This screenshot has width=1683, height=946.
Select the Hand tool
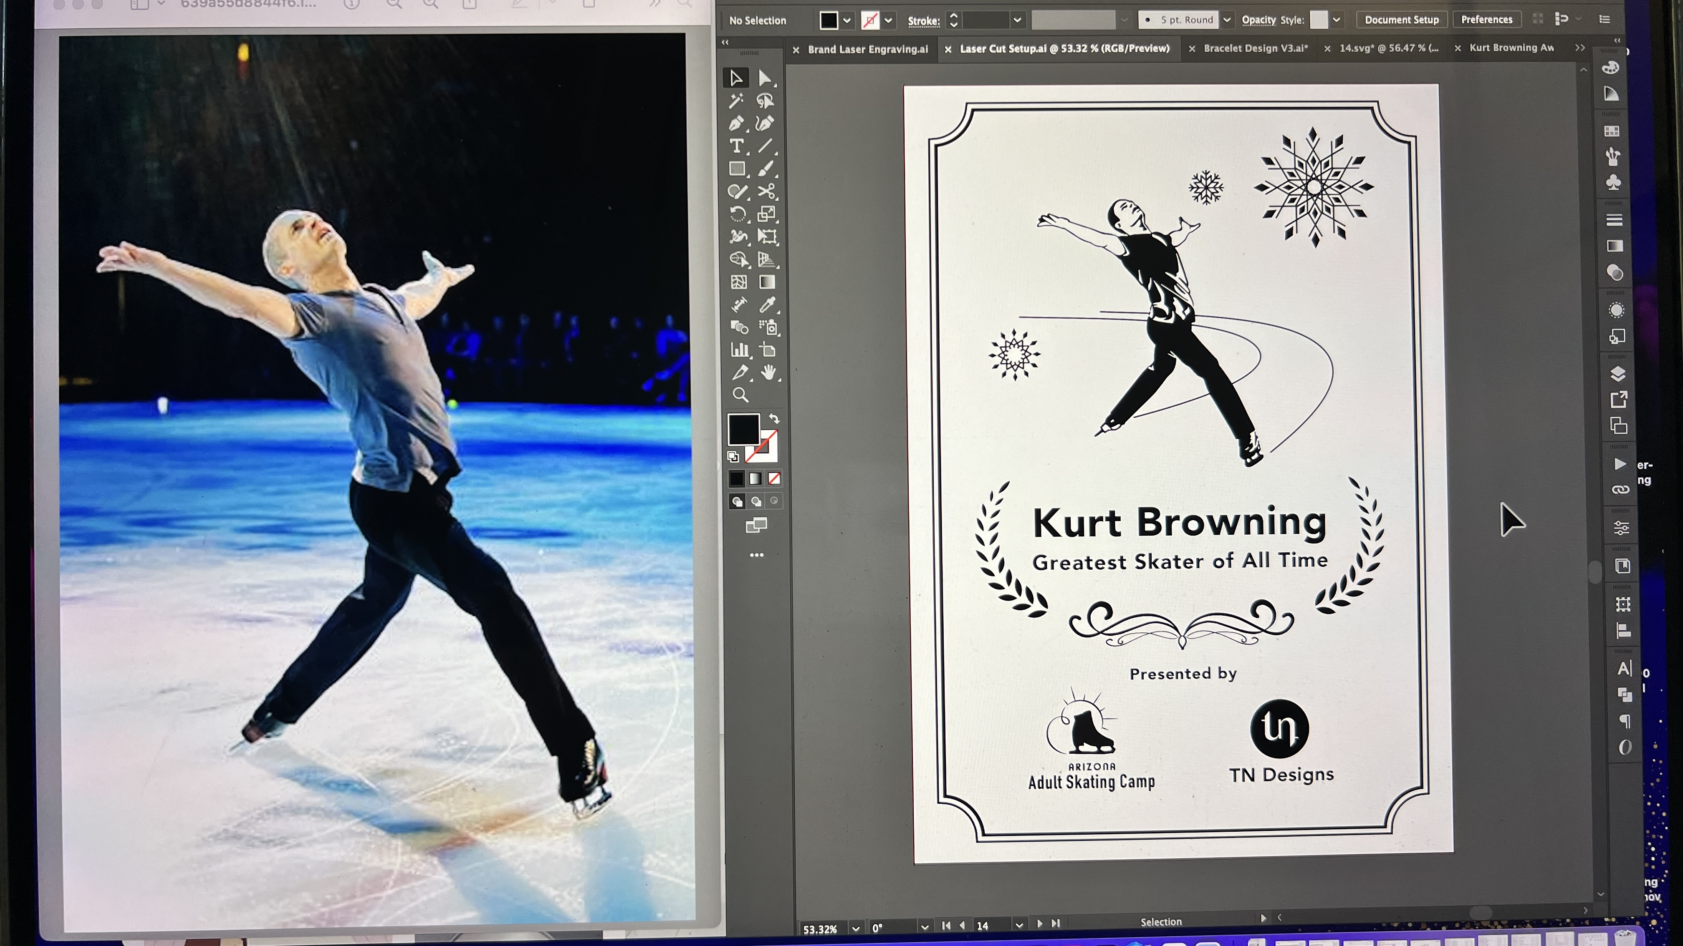pos(768,373)
